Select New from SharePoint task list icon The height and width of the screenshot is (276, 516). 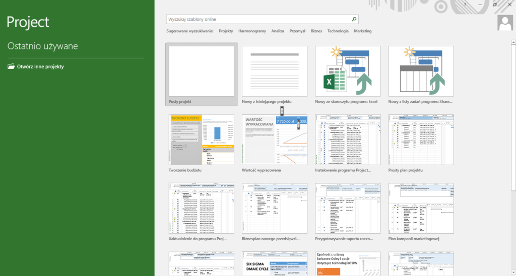tap(421, 71)
